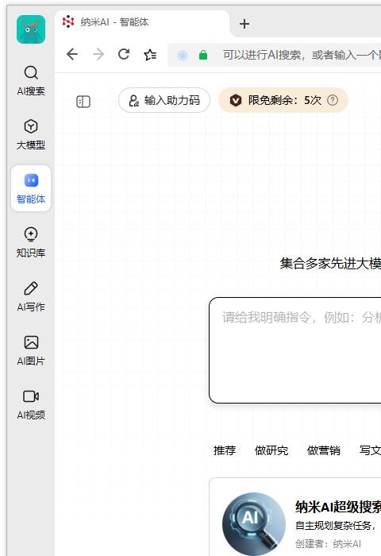381x556 pixels.
Task: Click the browser forward arrow
Action: 98,54
